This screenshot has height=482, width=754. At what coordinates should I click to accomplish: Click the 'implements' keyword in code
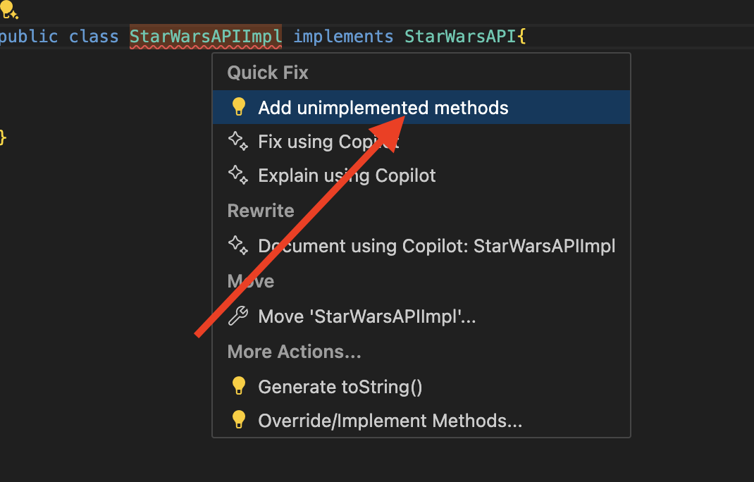coord(343,37)
